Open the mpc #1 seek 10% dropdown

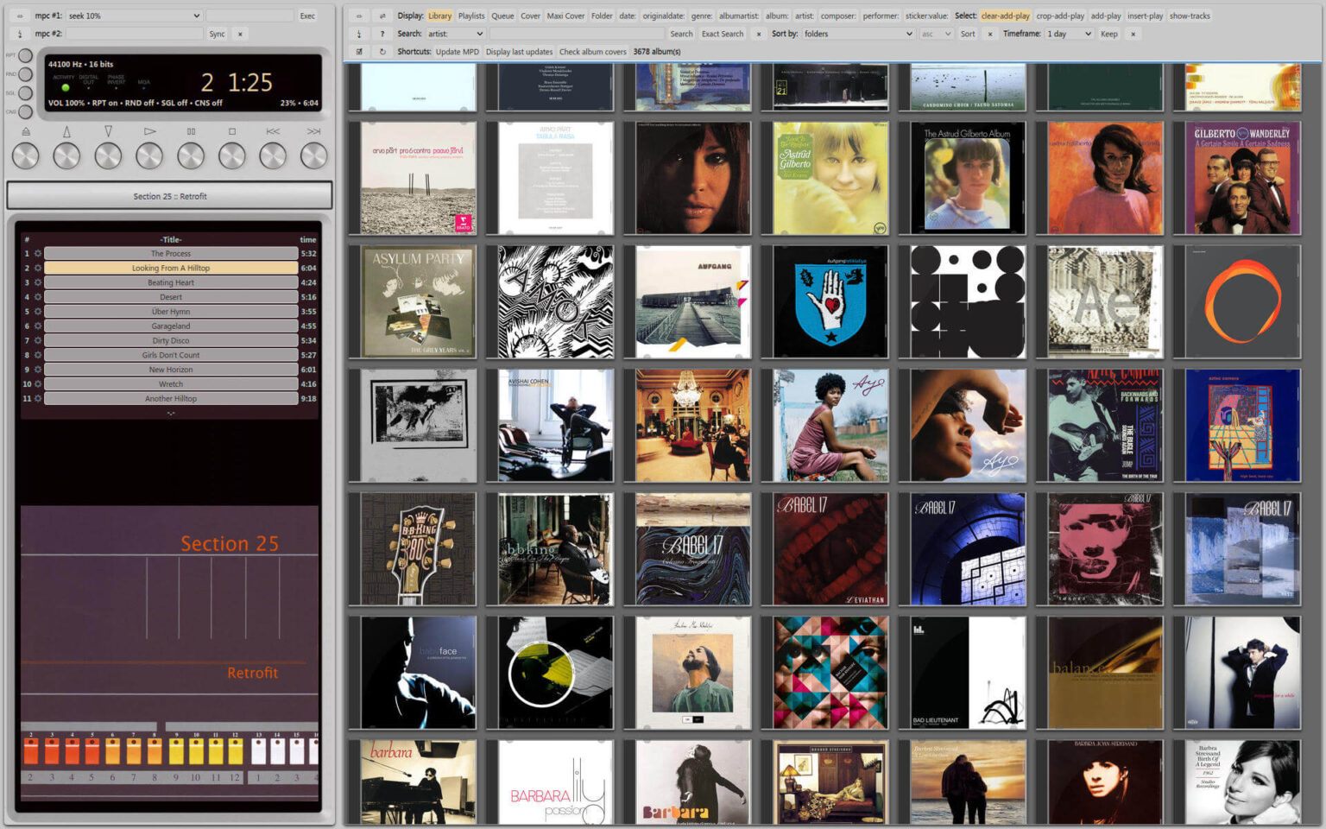click(x=134, y=16)
